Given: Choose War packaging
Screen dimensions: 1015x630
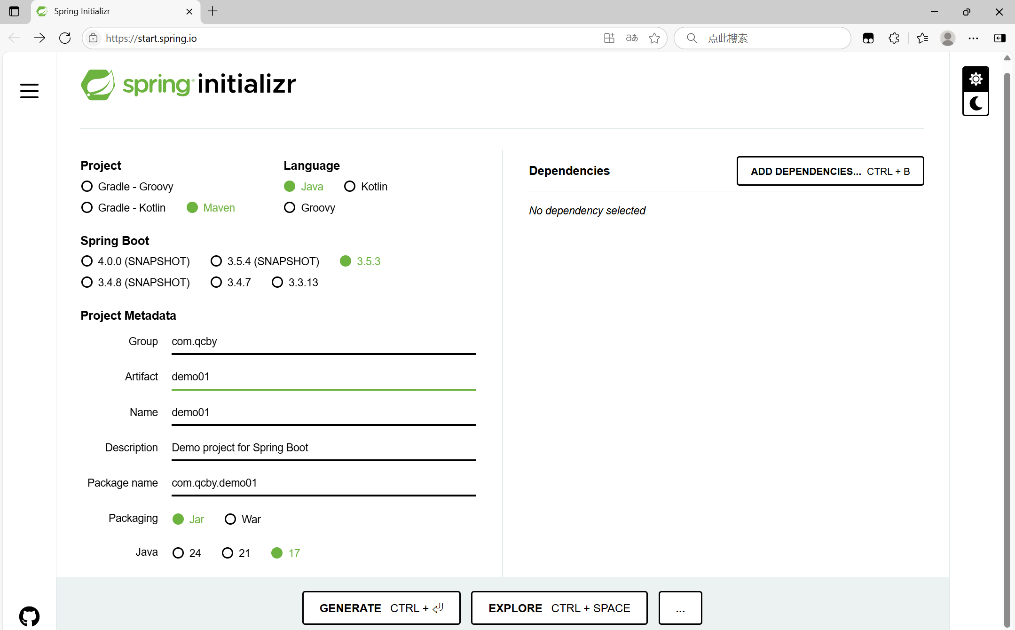Looking at the screenshot, I should point(243,520).
